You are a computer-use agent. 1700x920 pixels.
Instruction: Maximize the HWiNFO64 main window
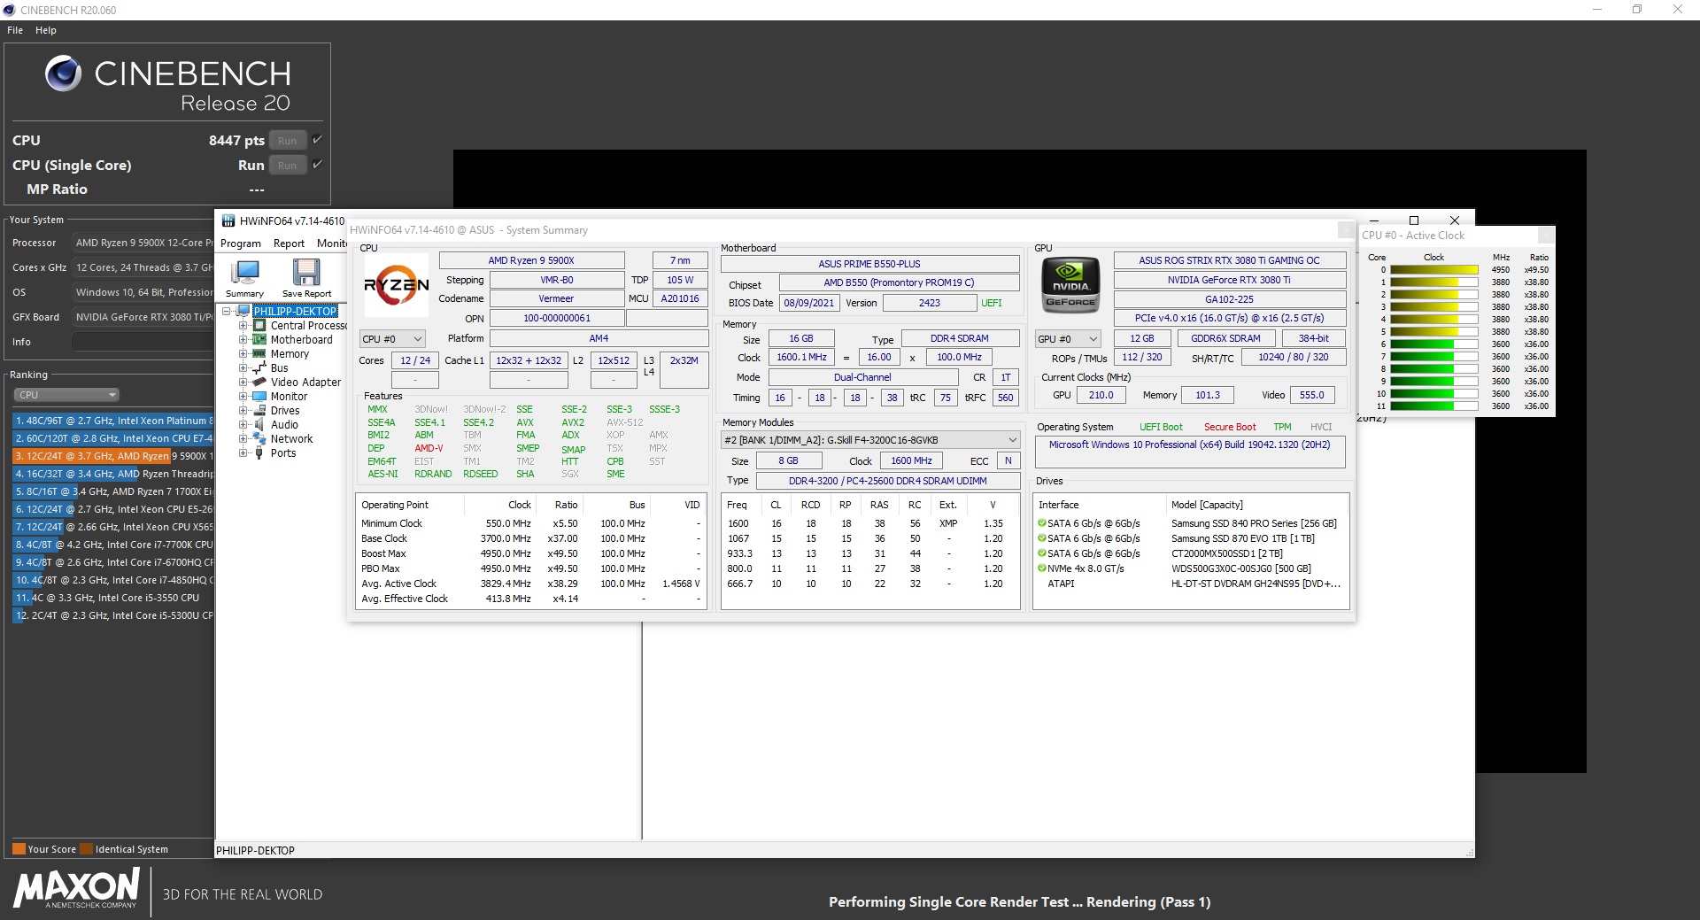1414,220
